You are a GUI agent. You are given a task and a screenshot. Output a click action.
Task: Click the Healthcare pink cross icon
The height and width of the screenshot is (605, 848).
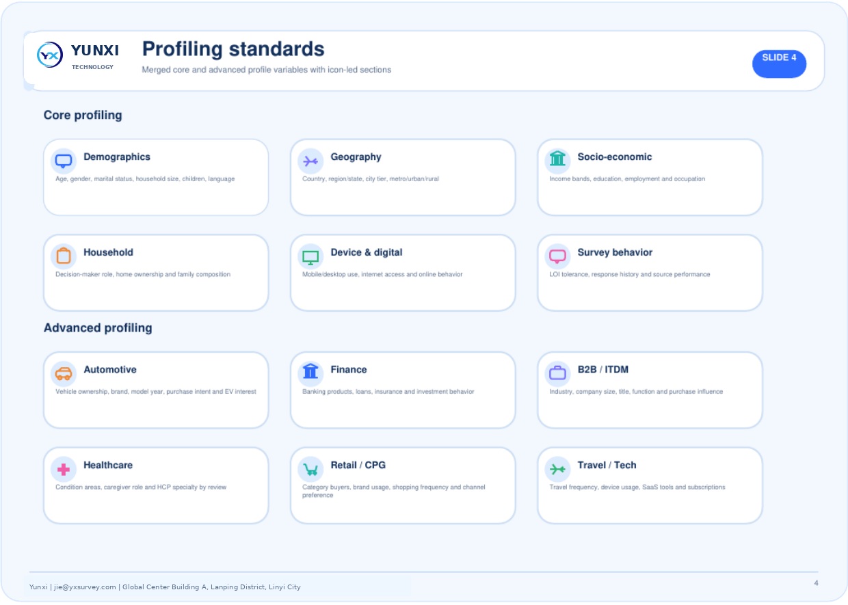64,470
